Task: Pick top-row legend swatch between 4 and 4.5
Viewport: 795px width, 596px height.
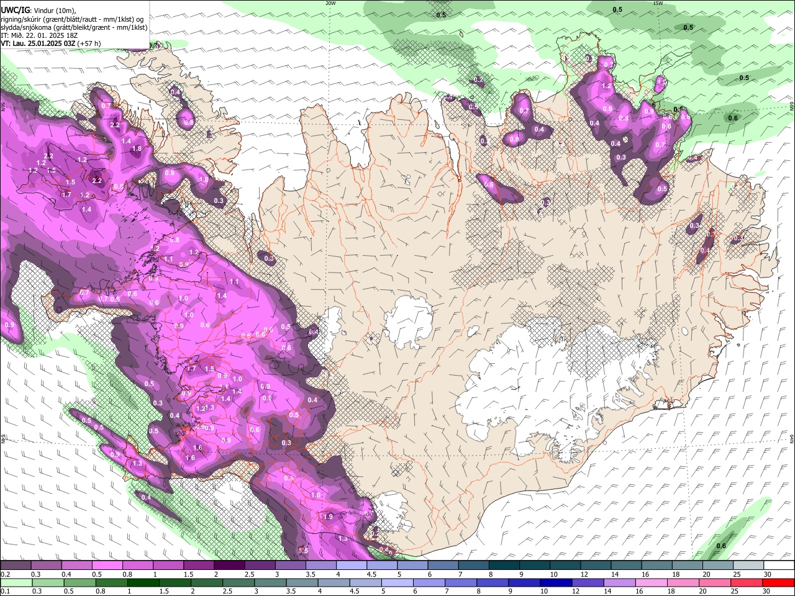Action: pos(351,566)
